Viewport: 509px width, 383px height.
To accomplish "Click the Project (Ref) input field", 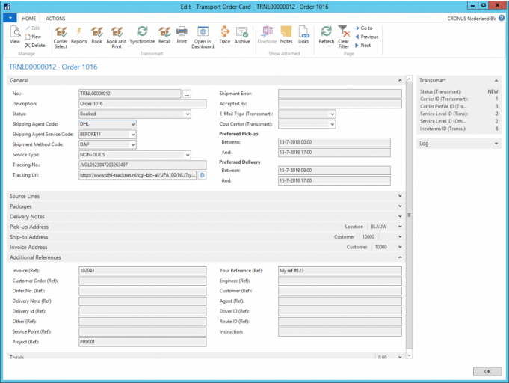I will (x=142, y=342).
